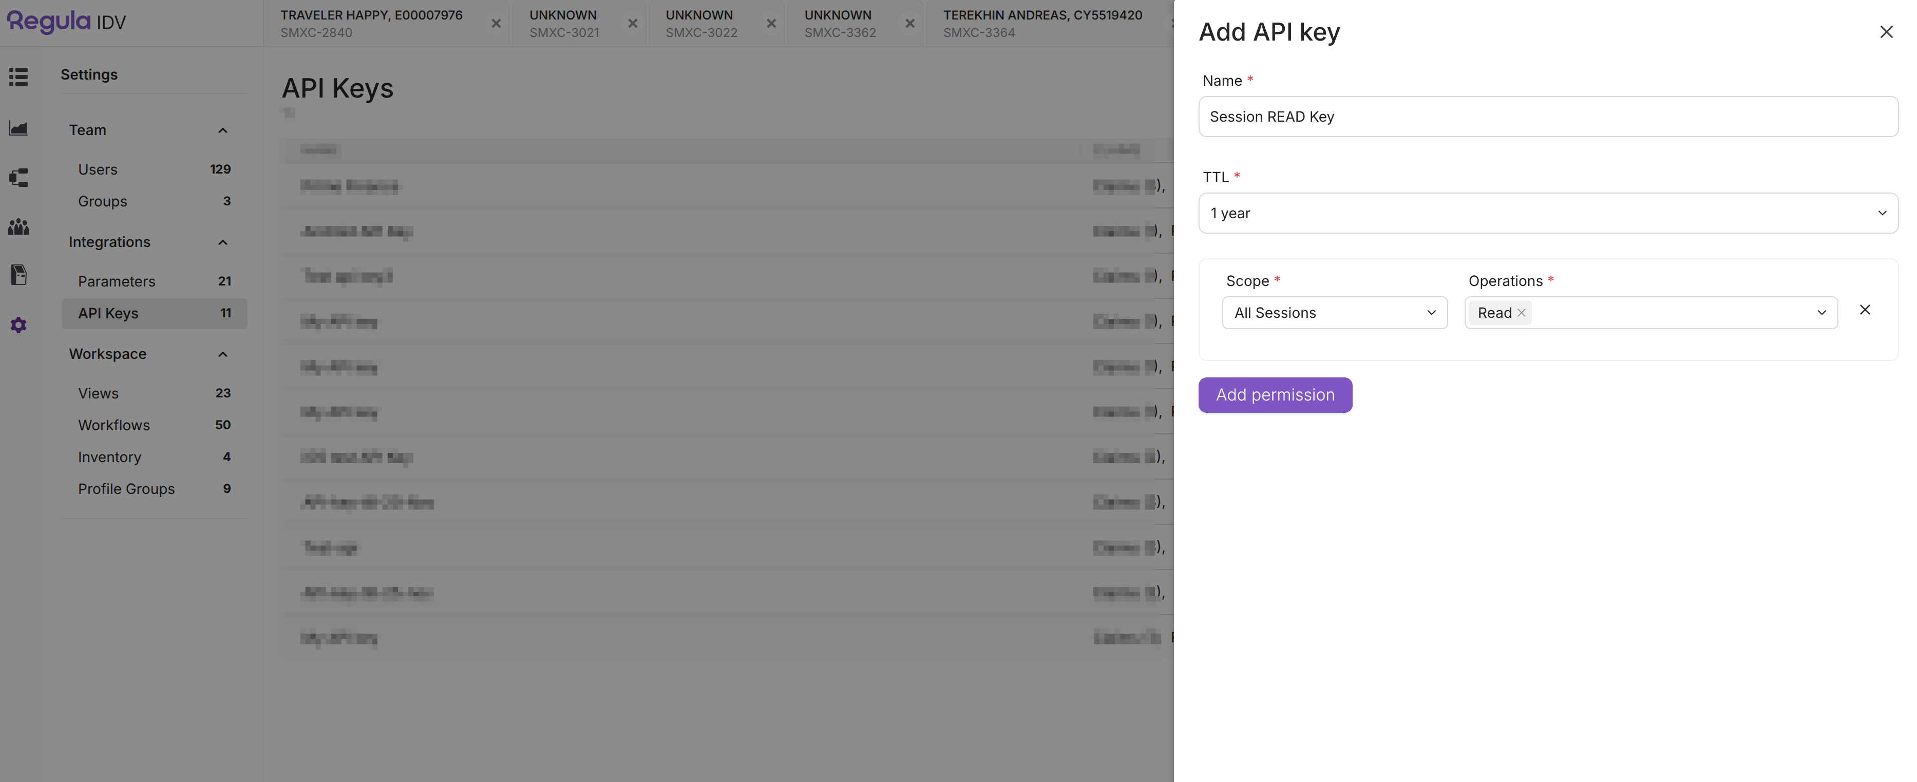Viewport: 1917px width, 782px height.
Task: Open the Operations dropdown
Action: pos(1821,313)
